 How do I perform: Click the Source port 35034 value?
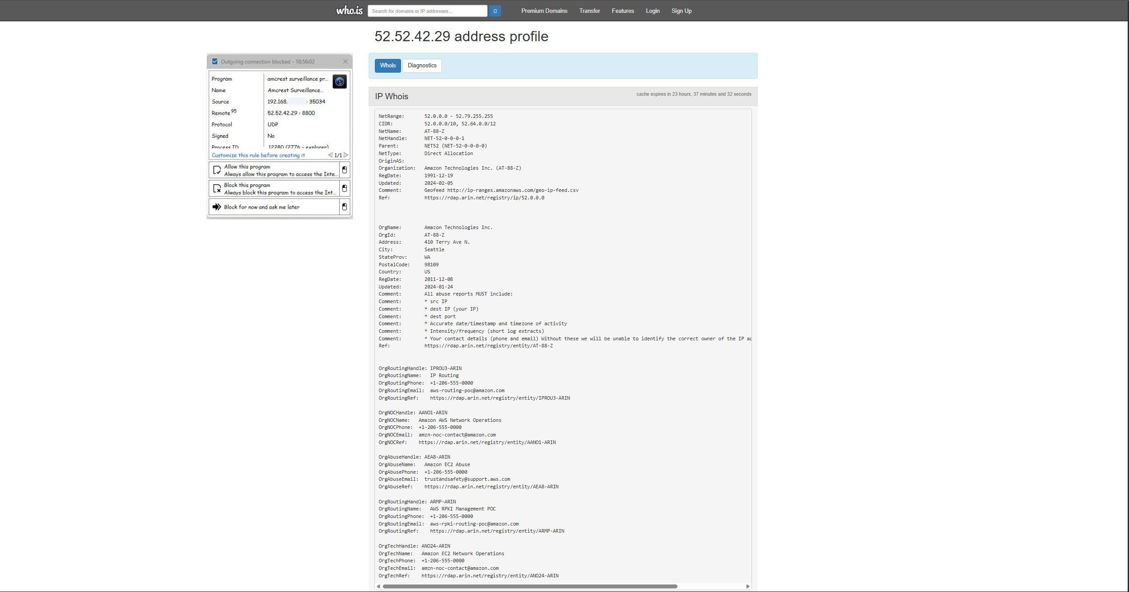[317, 101]
